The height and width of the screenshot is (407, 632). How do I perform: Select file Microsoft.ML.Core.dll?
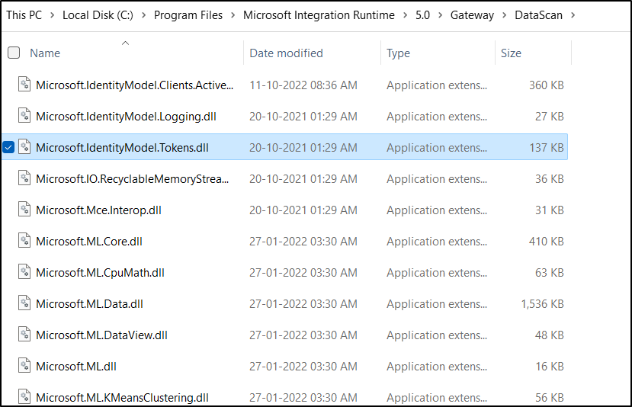[89, 242]
